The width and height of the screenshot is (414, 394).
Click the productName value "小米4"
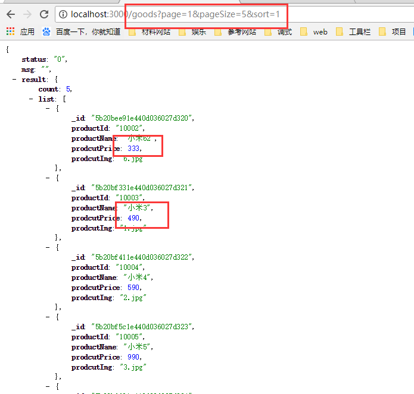[137, 278]
